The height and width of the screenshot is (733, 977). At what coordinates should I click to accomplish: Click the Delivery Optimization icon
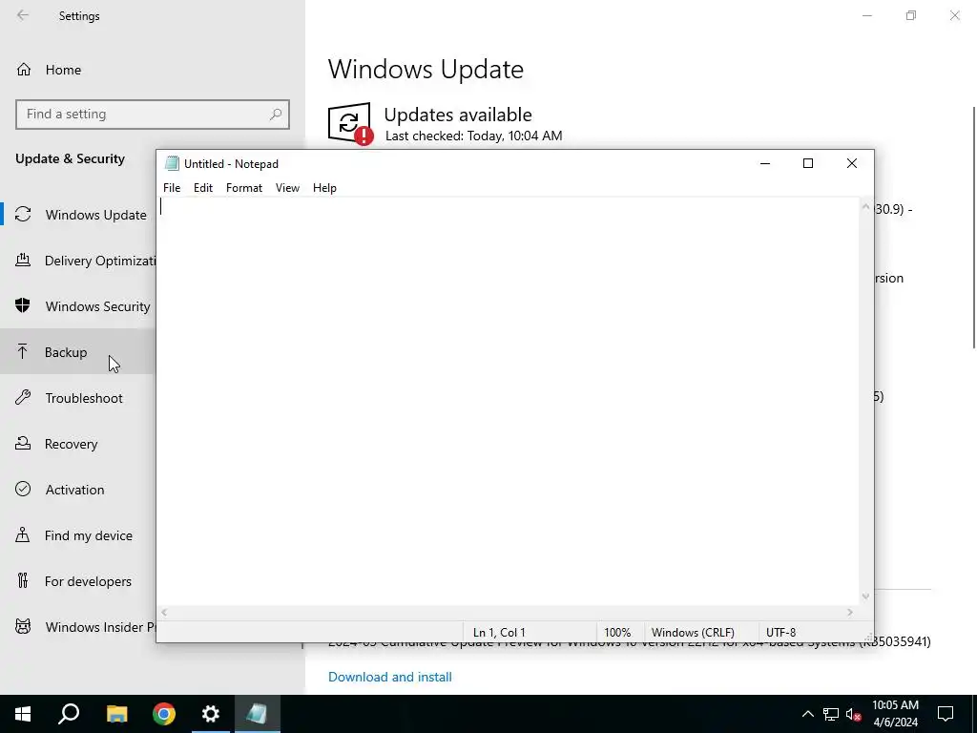point(23,260)
